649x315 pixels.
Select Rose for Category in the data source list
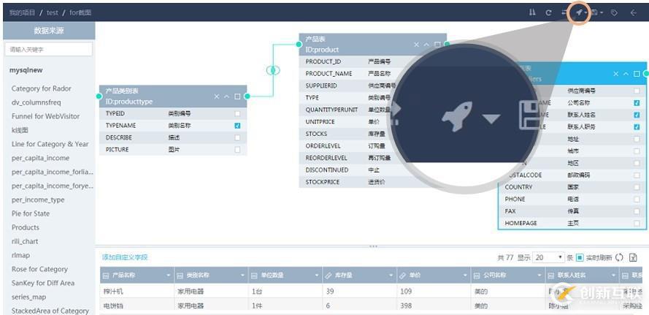(39, 270)
